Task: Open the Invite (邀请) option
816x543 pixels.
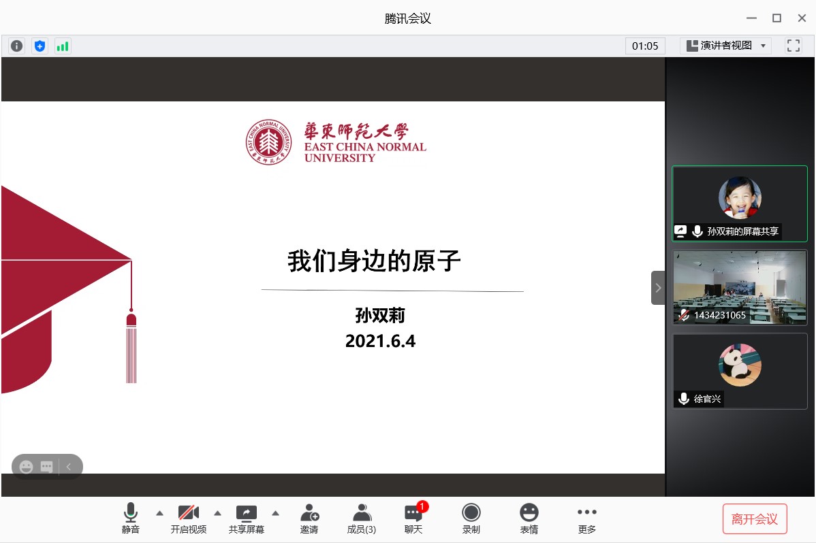Action: 309,519
